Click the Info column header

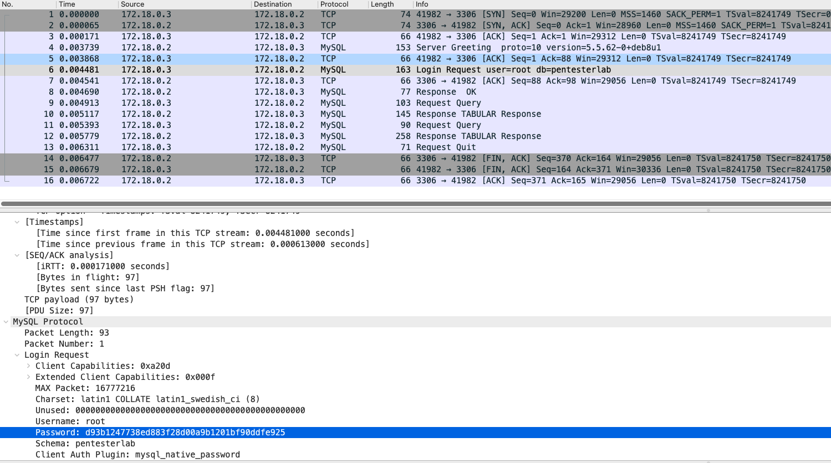point(622,4)
